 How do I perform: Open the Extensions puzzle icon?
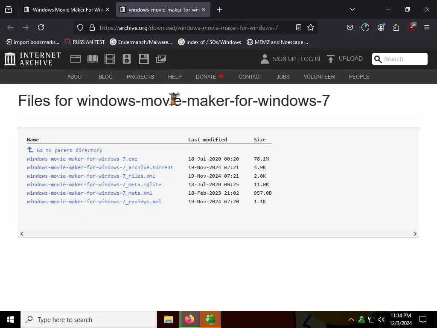[x=396, y=27]
